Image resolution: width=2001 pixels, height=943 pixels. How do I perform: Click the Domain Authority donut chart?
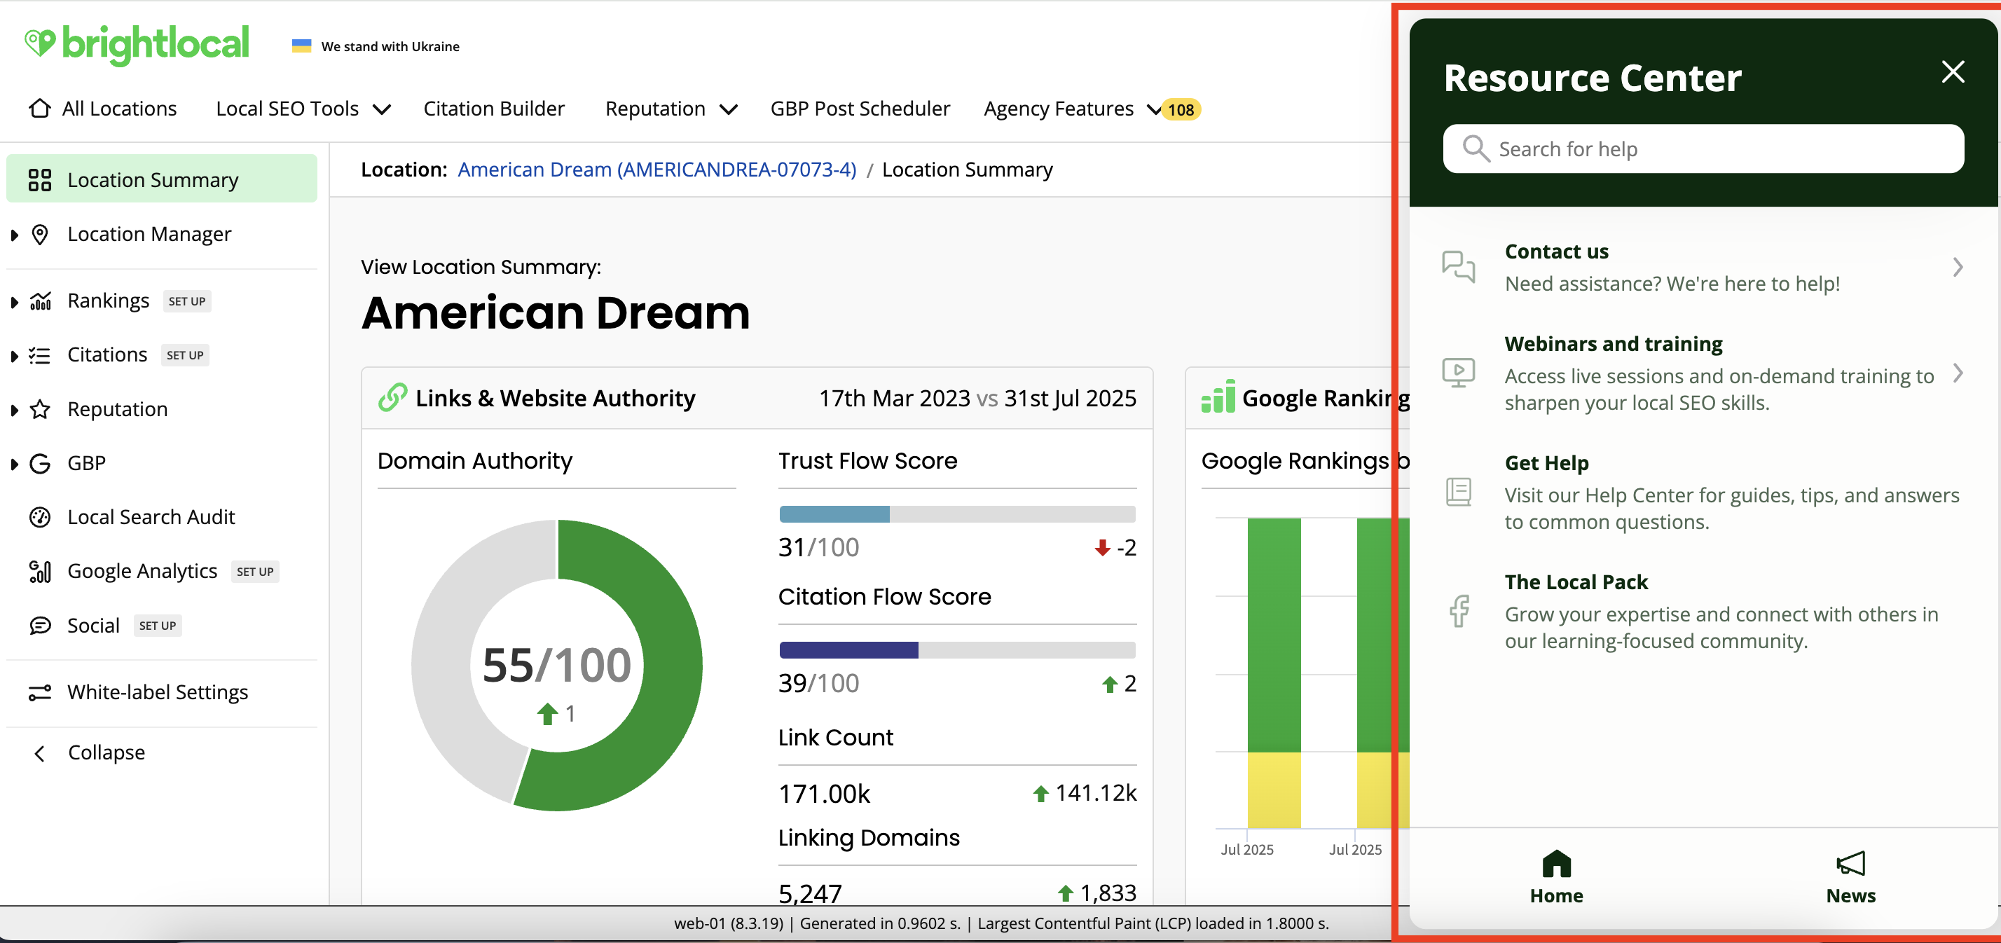557,665
